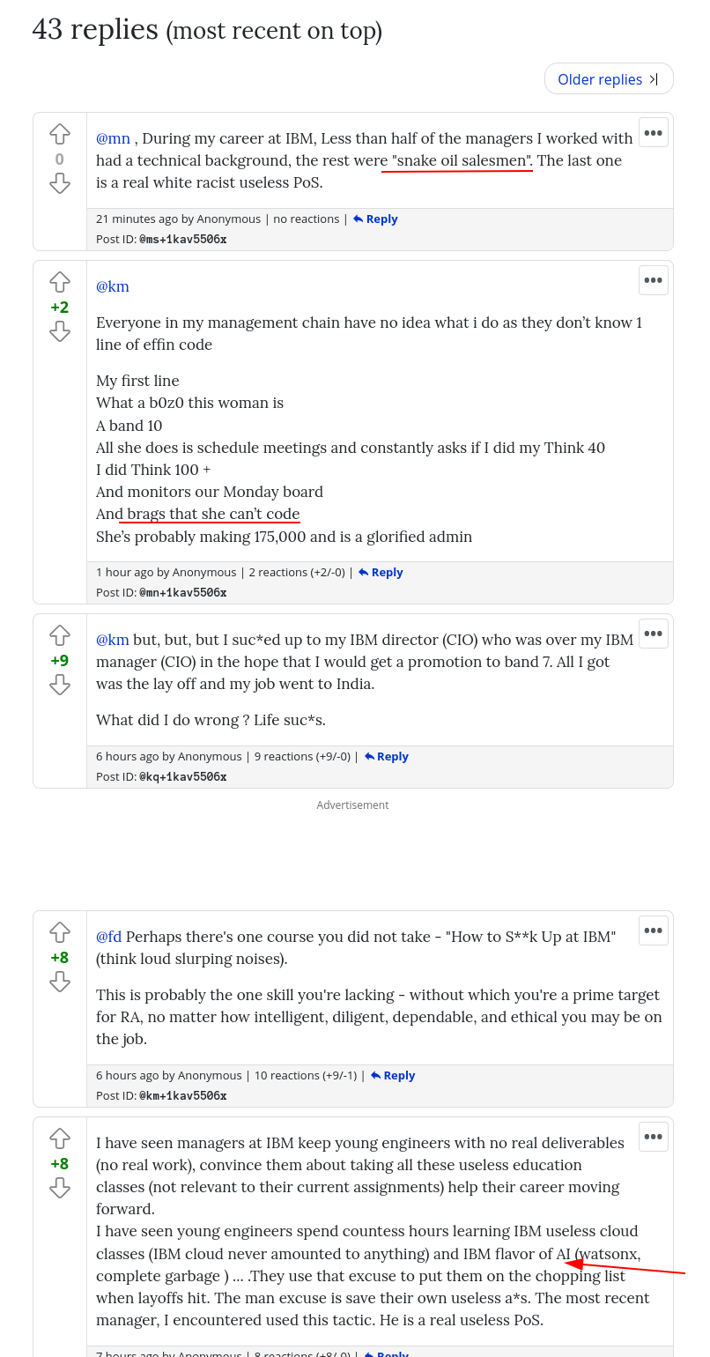Click the @fd mention link
Image resolution: width=710 pixels, height=1357 pixels.
(108, 937)
